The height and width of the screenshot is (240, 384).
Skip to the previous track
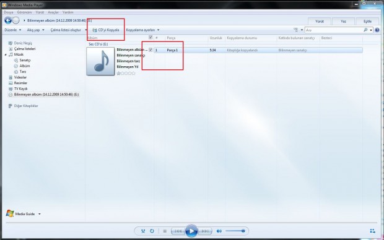[x=178, y=231]
